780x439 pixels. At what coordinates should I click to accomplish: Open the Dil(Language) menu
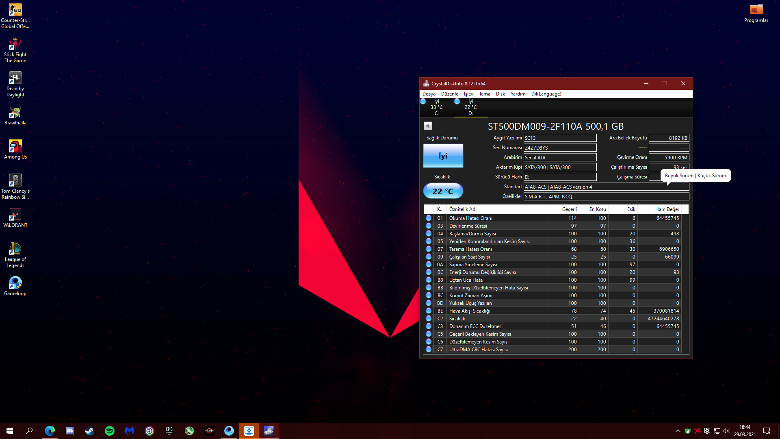click(546, 94)
